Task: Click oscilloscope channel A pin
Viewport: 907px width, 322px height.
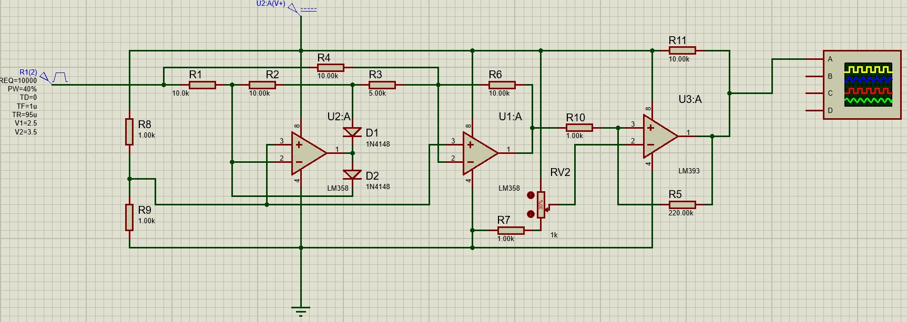Action: click(x=815, y=59)
